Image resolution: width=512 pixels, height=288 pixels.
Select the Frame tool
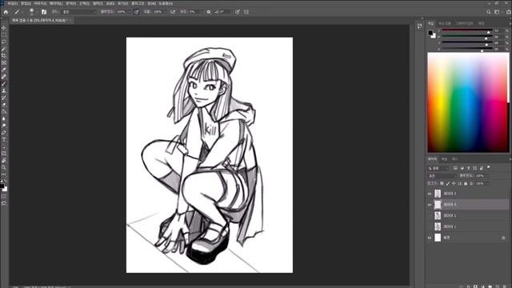(3, 62)
